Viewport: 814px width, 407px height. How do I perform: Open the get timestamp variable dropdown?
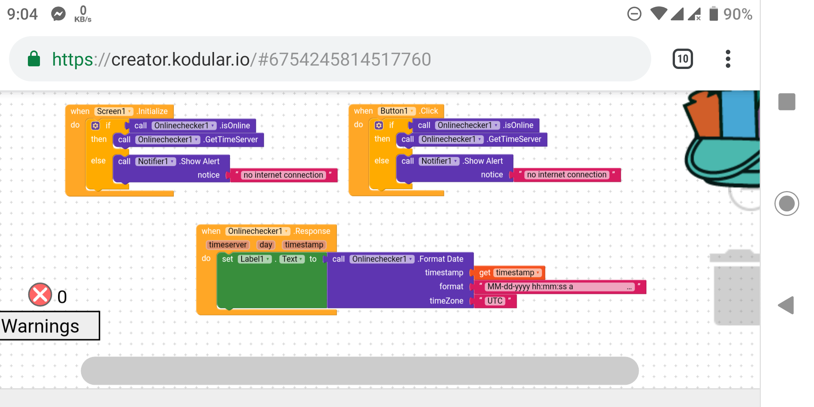point(538,272)
